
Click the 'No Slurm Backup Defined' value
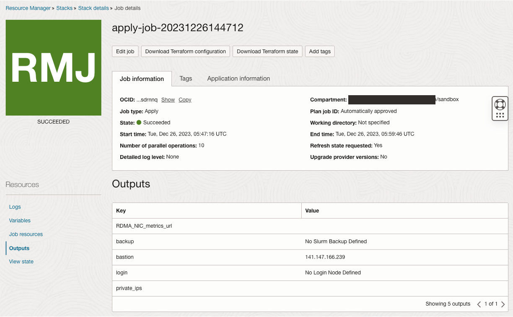pyautogui.click(x=336, y=242)
